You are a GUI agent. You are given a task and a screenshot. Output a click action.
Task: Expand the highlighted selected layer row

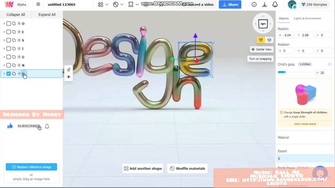[4, 74]
